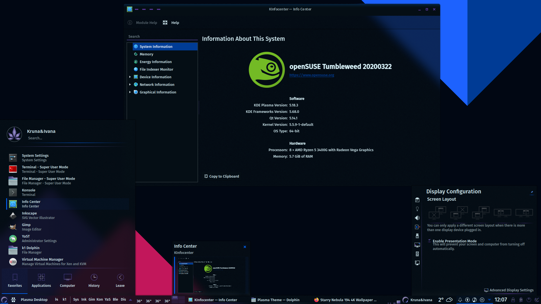Expand the Graphical Information tree node

[130, 92]
